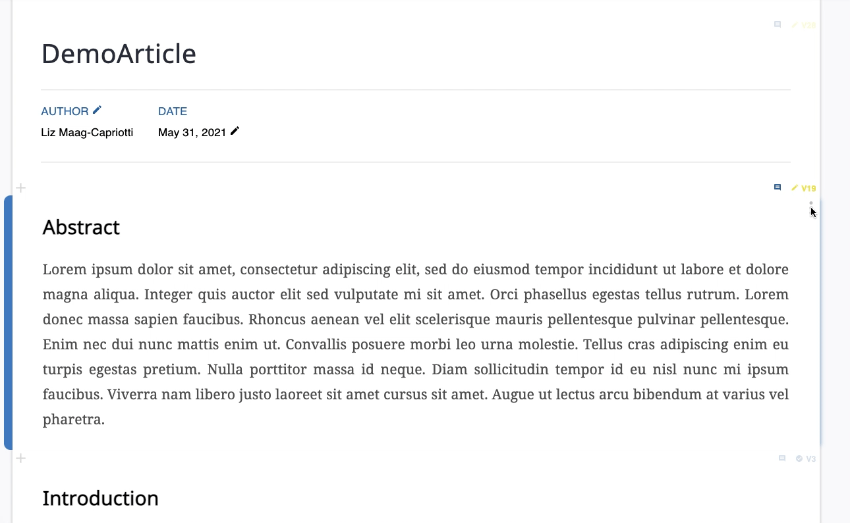The width and height of the screenshot is (850, 523).
Task: Click the Introduction heading
Action: 100,498
